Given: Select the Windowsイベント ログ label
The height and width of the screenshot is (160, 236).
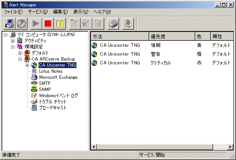Looking at the screenshot, I should point(58,95).
